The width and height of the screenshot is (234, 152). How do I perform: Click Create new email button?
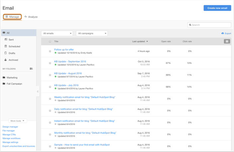[217, 8]
